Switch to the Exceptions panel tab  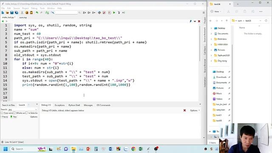coord(59,105)
